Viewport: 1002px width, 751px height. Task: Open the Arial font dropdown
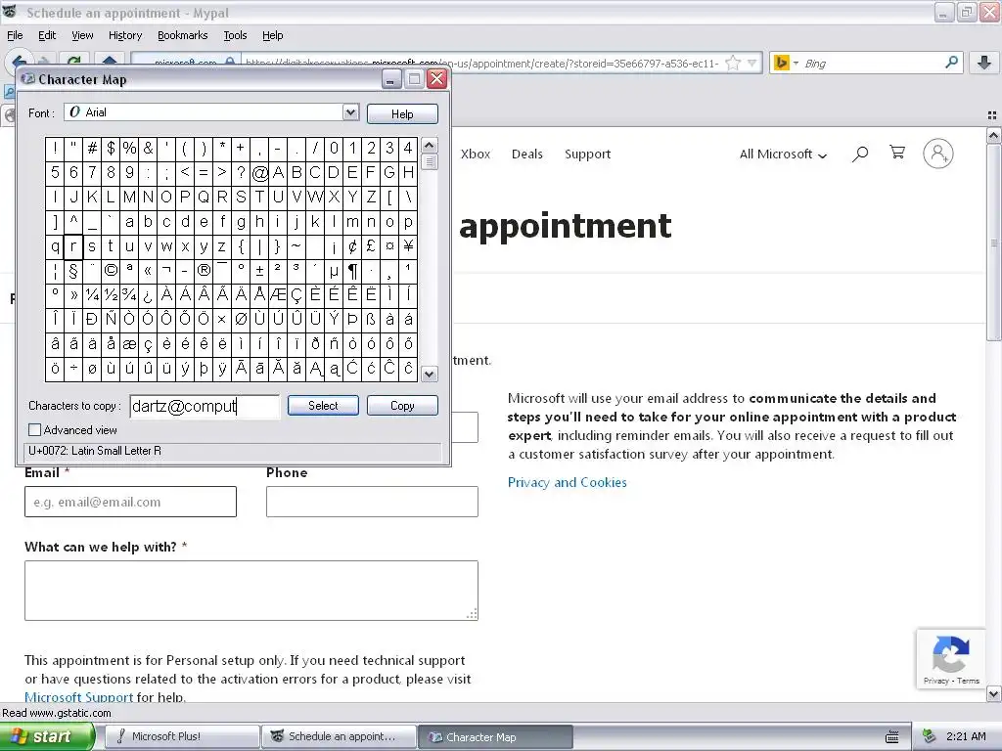[351, 112]
